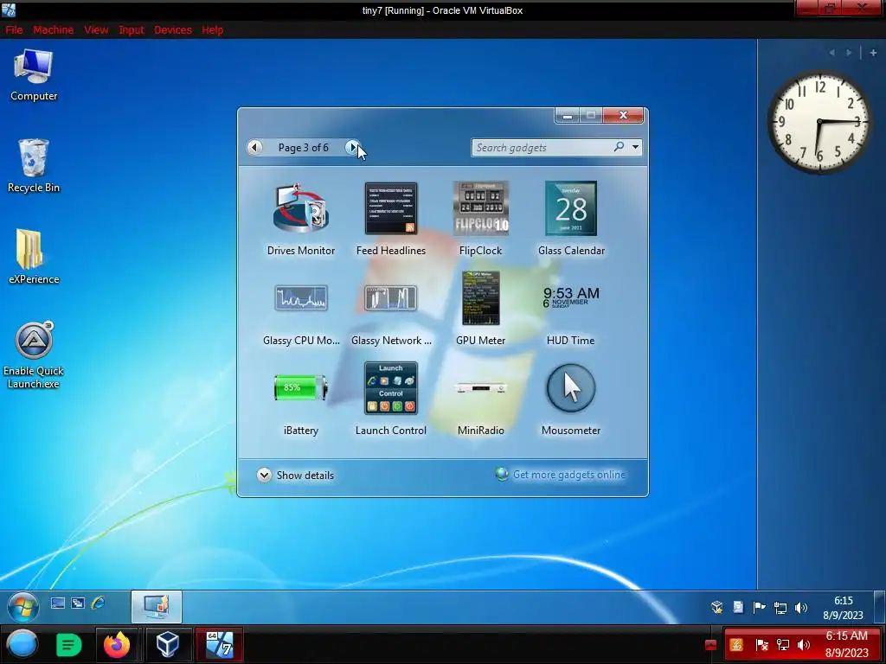The height and width of the screenshot is (664, 886).
Task: Open the search options dropdown arrow
Action: click(x=636, y=147)
